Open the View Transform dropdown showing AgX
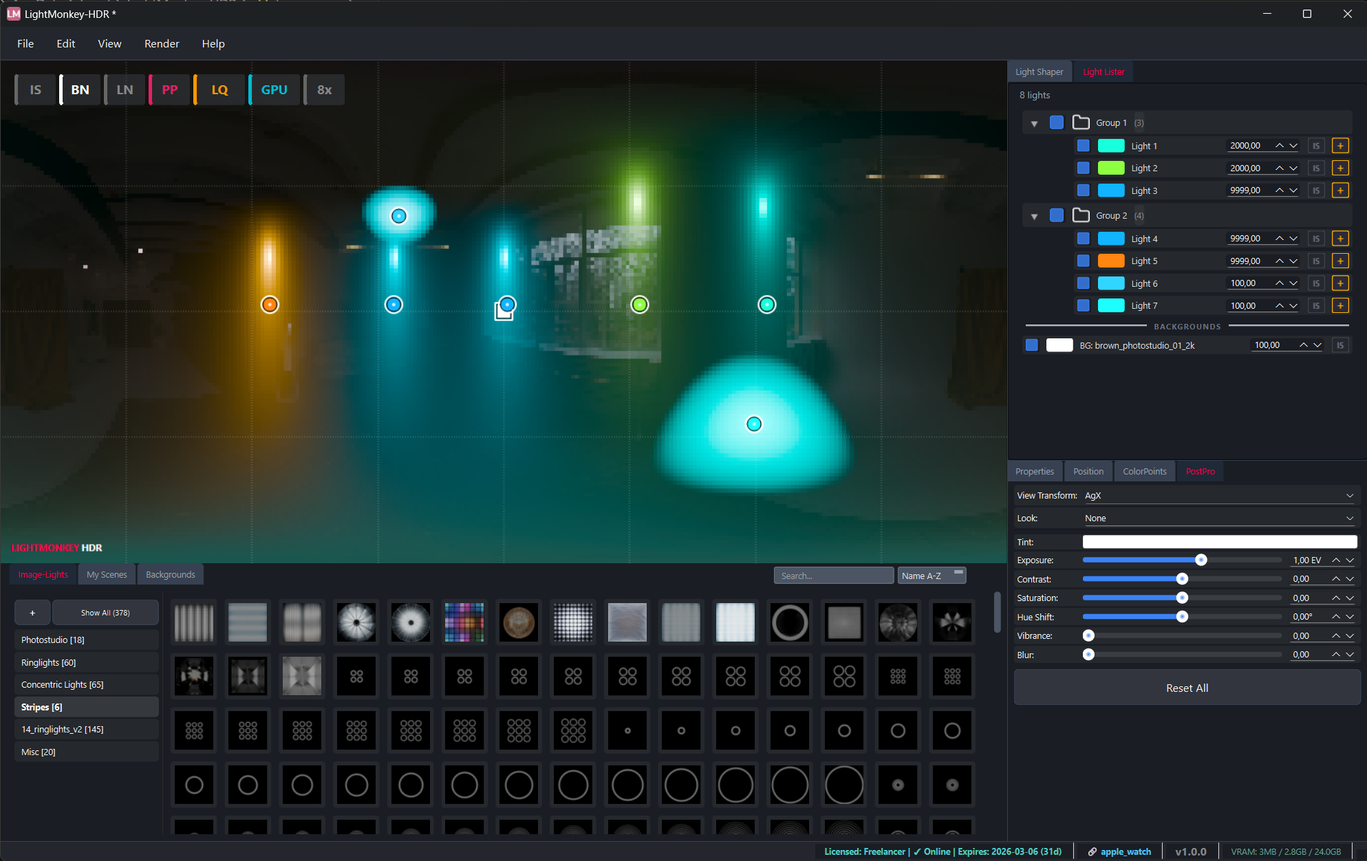The height and width of the screenshot is (861, 1367). coord(1218,495)
